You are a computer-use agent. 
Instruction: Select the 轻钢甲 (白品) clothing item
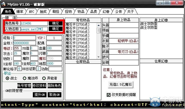click(124, 41)
